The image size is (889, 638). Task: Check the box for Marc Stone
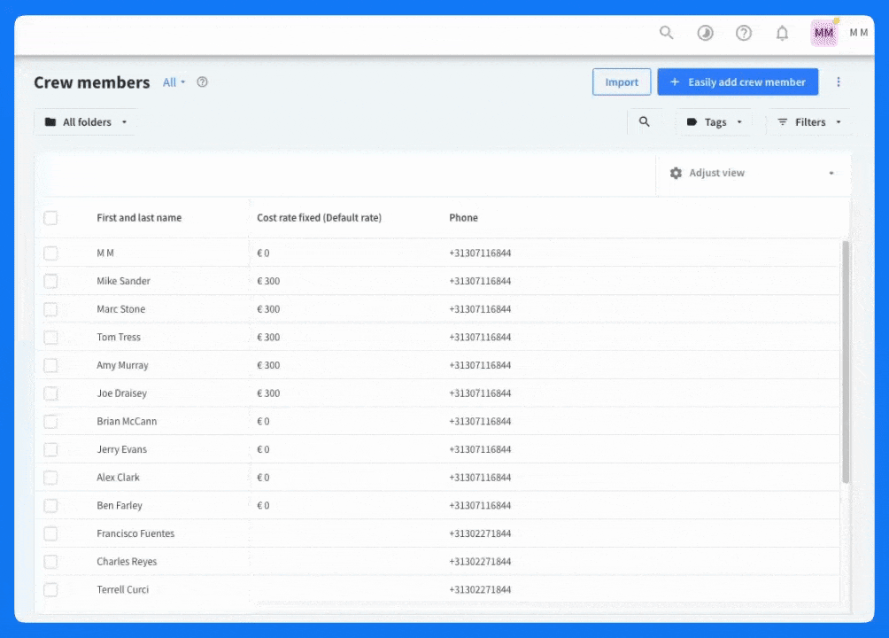click(x=50, y=308)
